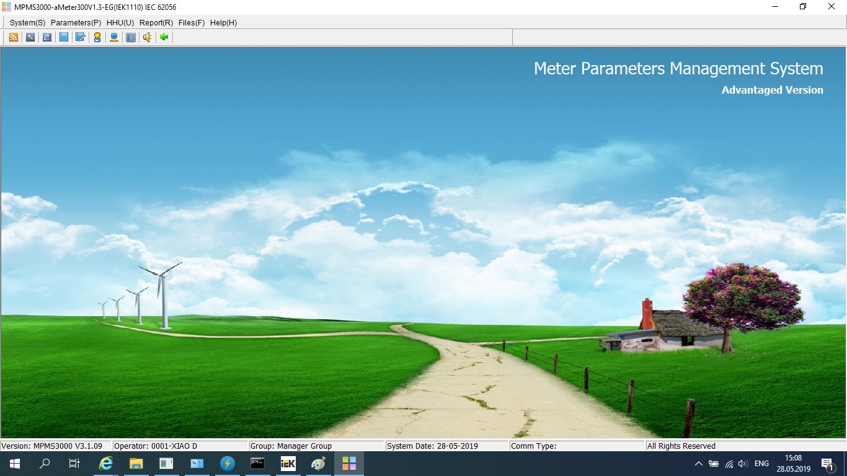This screenshot has width=847, height=476.
Task: Click the orange RSS feed toolbar icon
Action: tap(13, 37)
